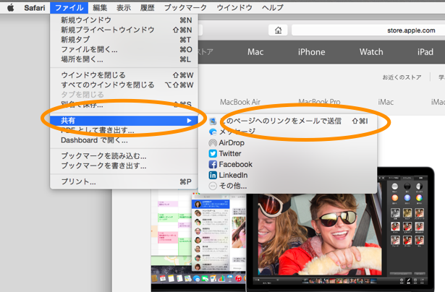Viewport: 445px width, 292px height.
Task: Share the page to Facebook
Action: pos(288,164)
